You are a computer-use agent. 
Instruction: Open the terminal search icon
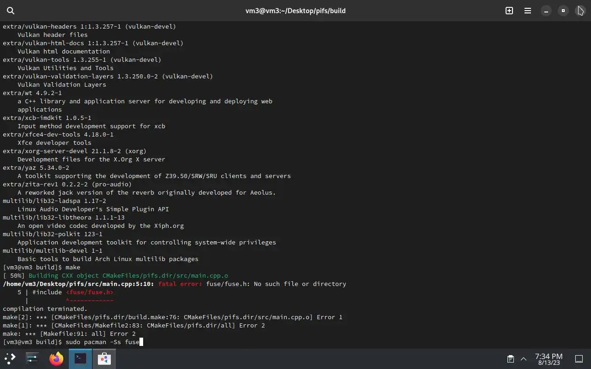pos(11,11)
